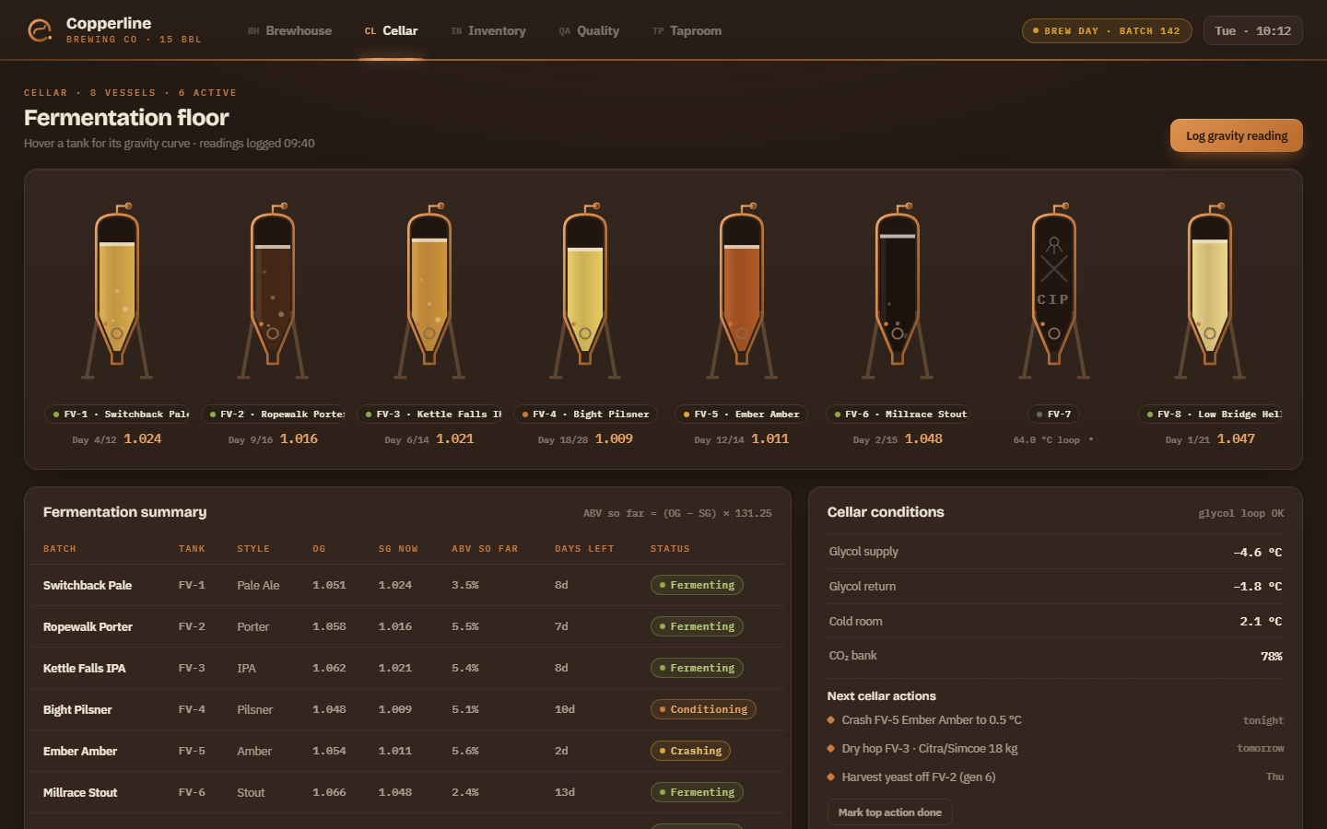Screen dimensions: 1327x829
Task: Click the Fermenting status pill for Switchback Pale
Action: (697, 585)
